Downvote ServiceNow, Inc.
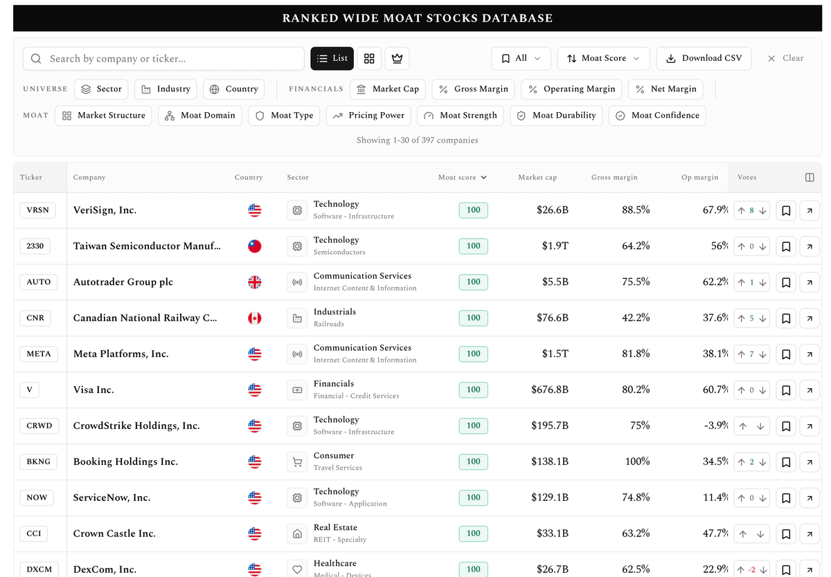831x577 pixels. click(x=762, y=498)
